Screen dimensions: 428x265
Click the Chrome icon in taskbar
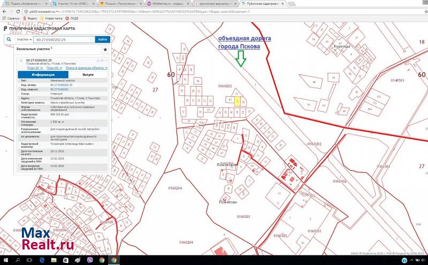114,260
